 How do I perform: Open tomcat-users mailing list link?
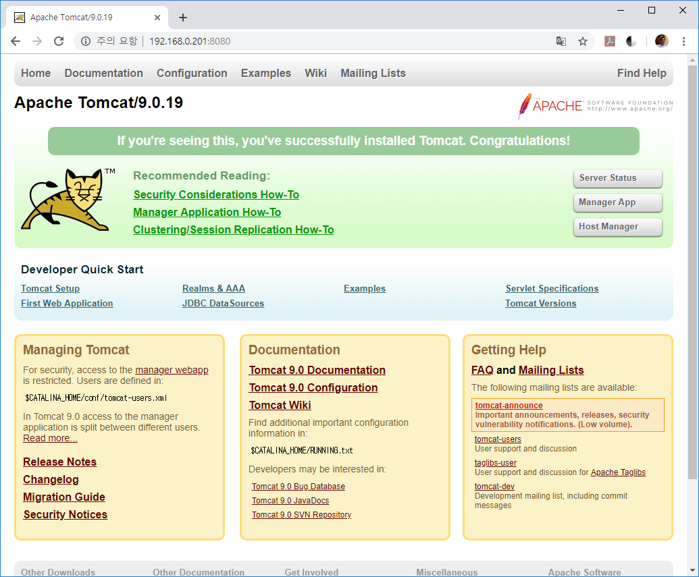coord(498,439)
